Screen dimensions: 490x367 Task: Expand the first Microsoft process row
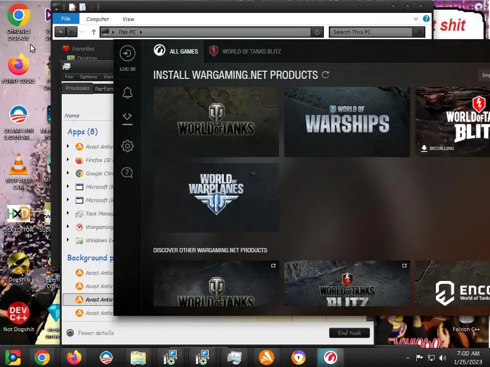coord(68,186)
